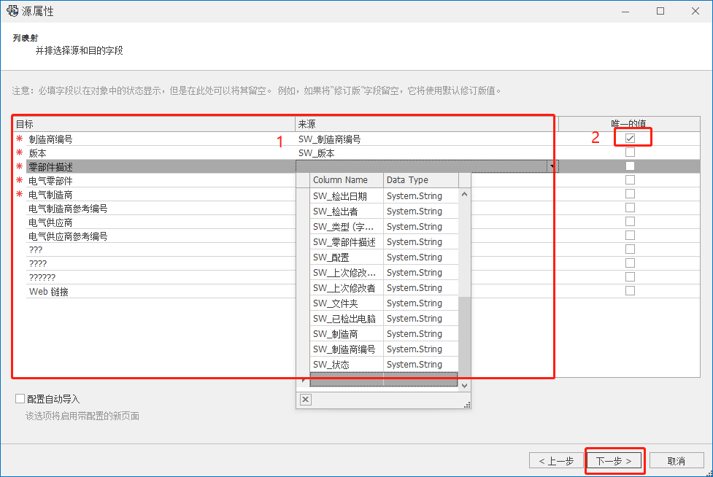
Task: Uncheck unique value for 制造商编号 row
Action: pos(630,139)
